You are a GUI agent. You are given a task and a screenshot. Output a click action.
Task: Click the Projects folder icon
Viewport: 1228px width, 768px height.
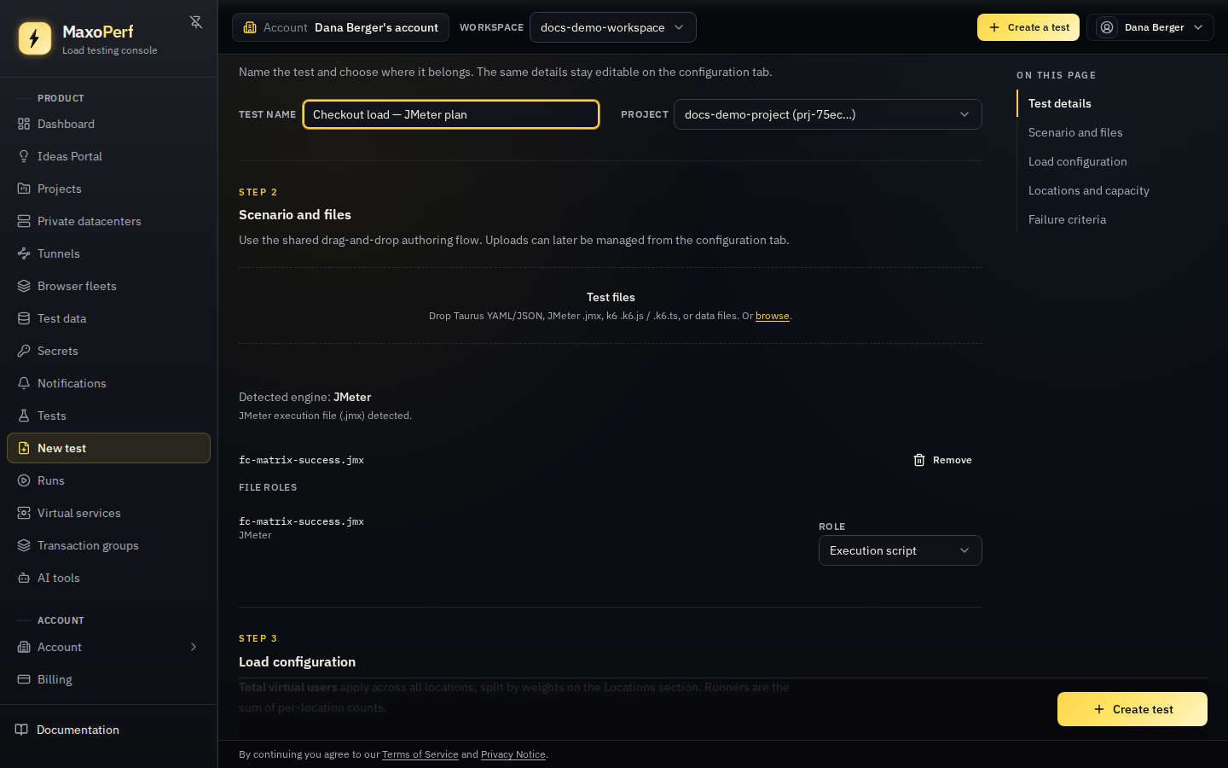[24, 189]
